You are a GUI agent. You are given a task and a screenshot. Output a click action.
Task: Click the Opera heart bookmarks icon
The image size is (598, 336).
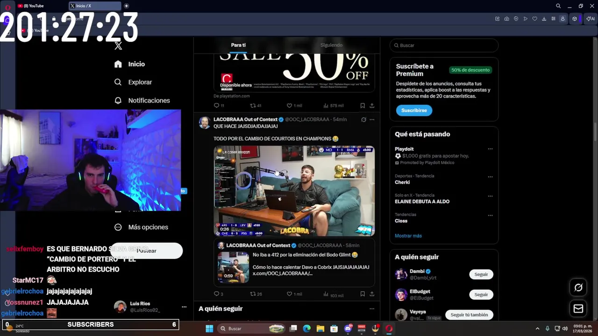pyautogui.click(x=534, y=19)
